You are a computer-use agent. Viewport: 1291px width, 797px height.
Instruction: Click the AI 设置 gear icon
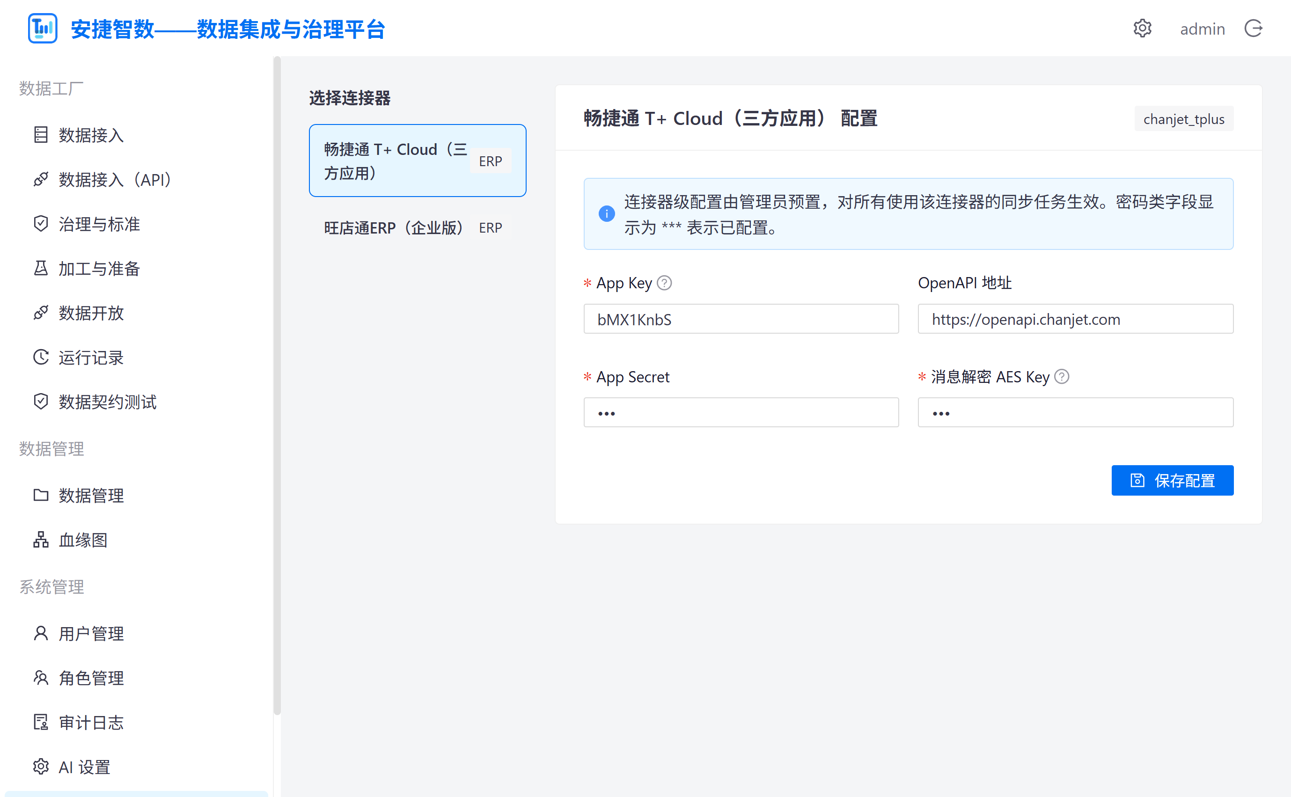click(41, 767)
